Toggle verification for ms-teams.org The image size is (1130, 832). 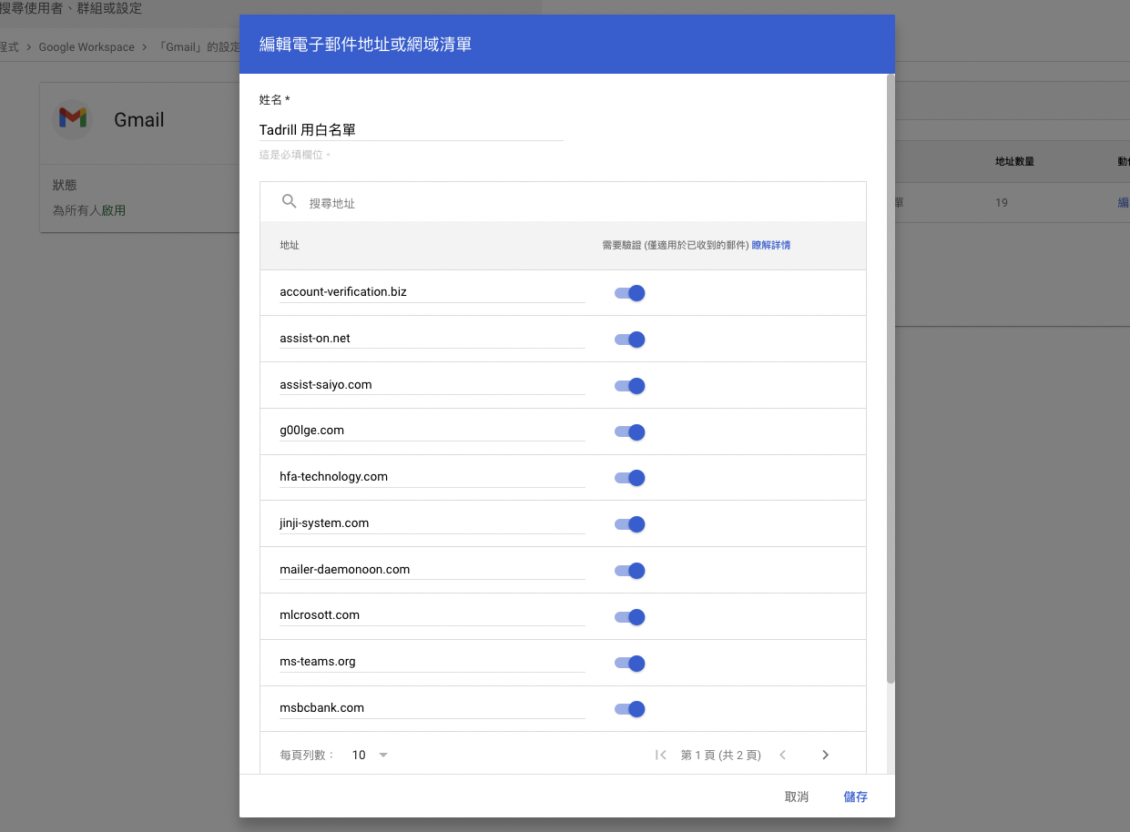coord(630,663)
